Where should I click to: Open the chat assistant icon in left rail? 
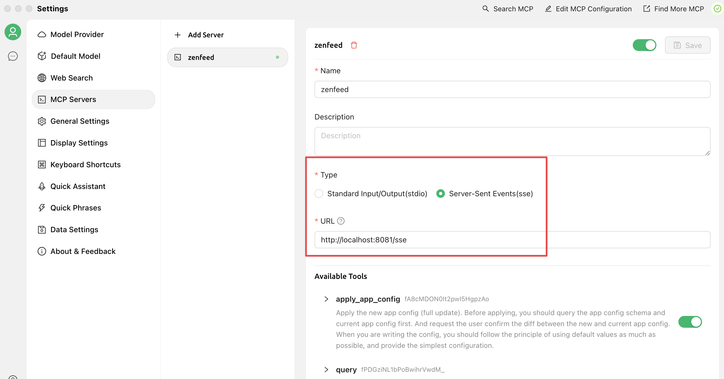(x=13, y=56)
